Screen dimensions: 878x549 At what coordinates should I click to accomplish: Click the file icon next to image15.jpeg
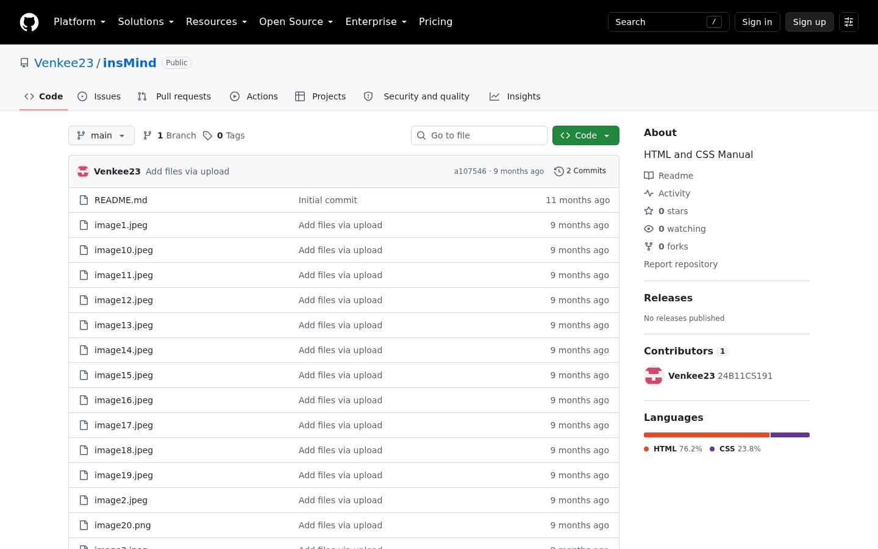tap(84, 375)
